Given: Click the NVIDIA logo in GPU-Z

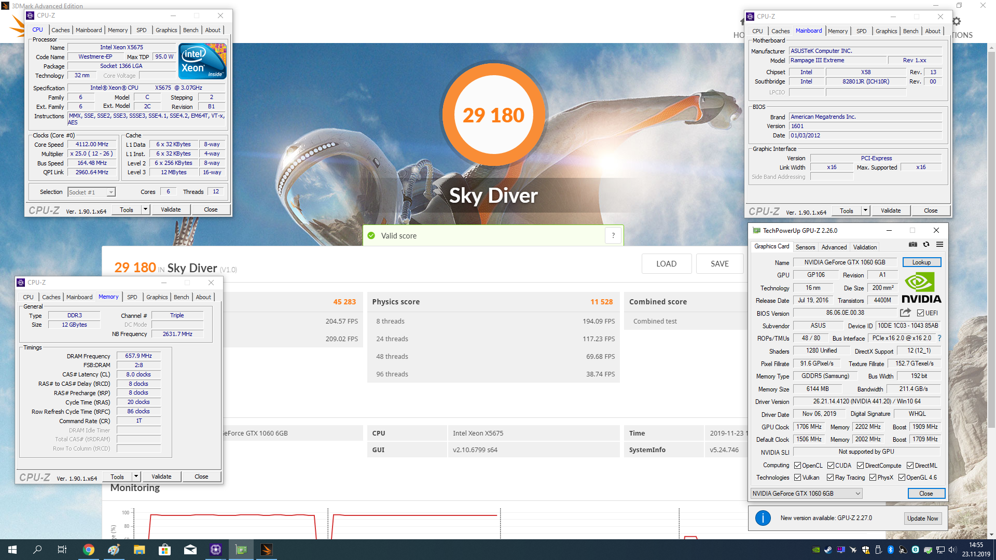Looking at the screenshot, I should tap(921, 288).
